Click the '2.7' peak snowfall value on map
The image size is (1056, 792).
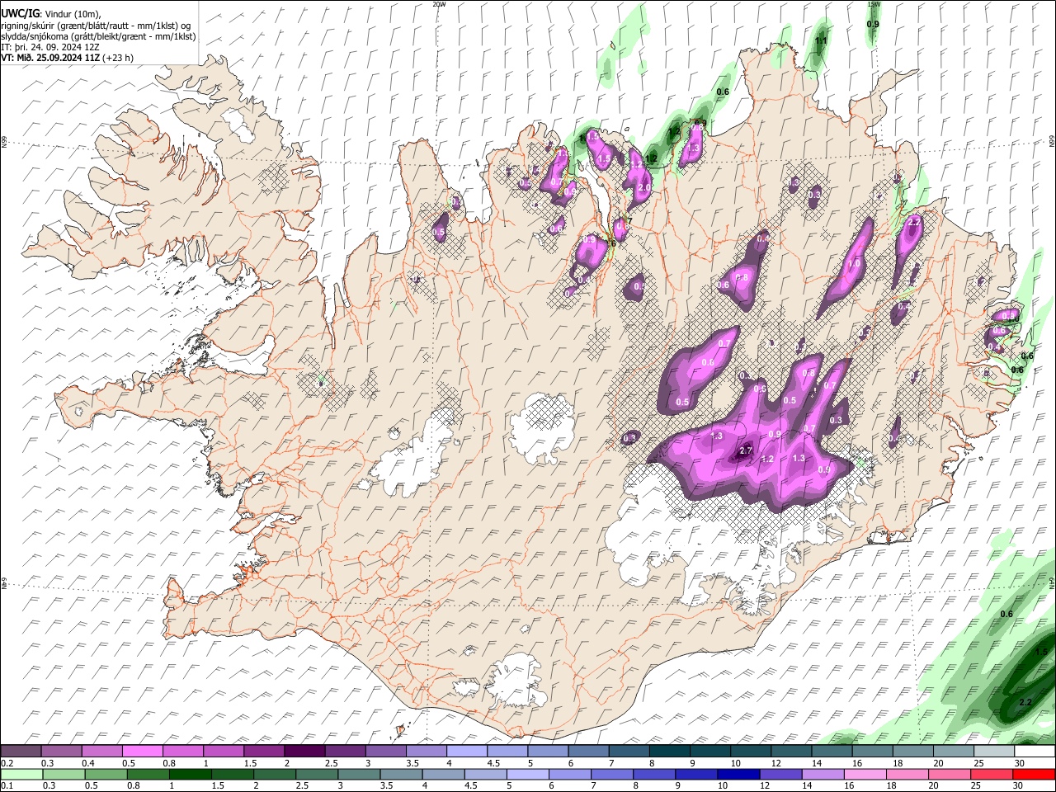pos(746,450)
